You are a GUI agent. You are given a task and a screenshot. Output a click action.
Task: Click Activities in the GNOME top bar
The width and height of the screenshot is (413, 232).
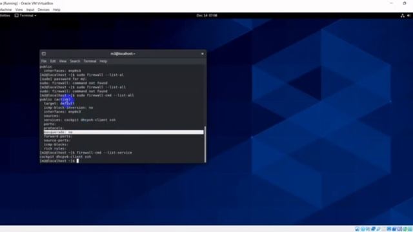click(x=5, y=15)
